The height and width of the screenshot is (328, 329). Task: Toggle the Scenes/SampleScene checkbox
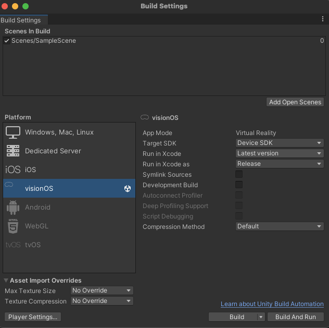tap(7, 41)
